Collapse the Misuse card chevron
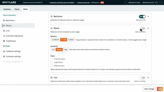 [148, 28]
